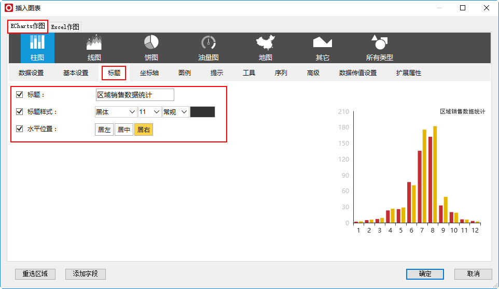The height and width of the screenshot is (289, 499).
Task: Select the 地图 map chart type
Action: (x=266, y=48)
